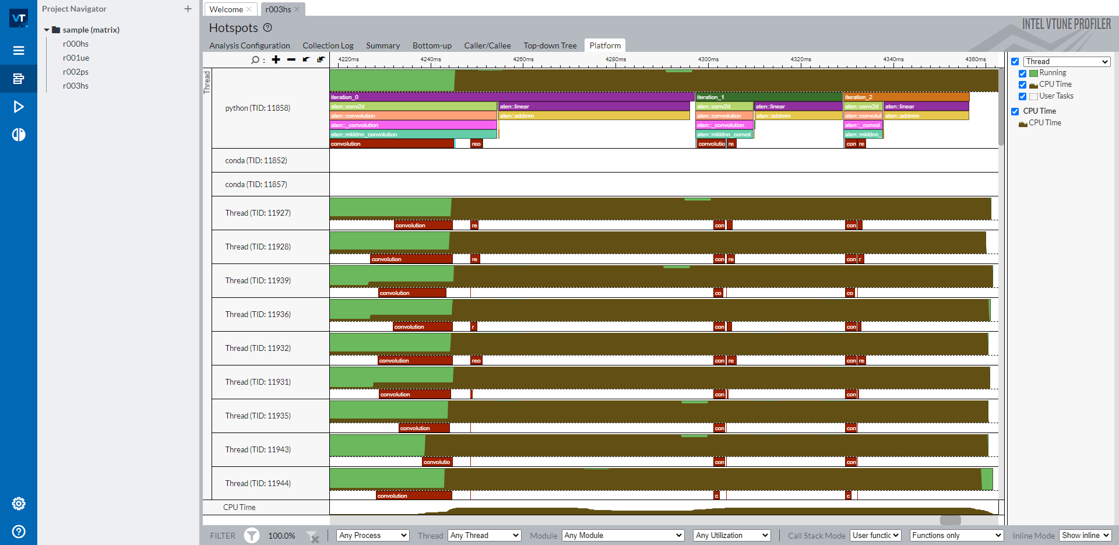Add a new project with plus button
Screen dimensions: 1119x545
[x=188, y=9]
